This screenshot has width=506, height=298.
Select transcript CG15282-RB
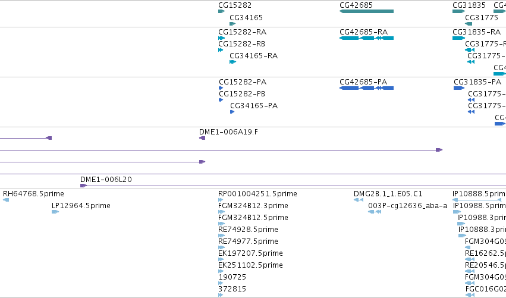[242, 44]
